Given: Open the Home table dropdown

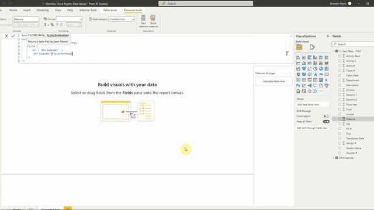Looking at the screenshot, I should pos(26,24).
